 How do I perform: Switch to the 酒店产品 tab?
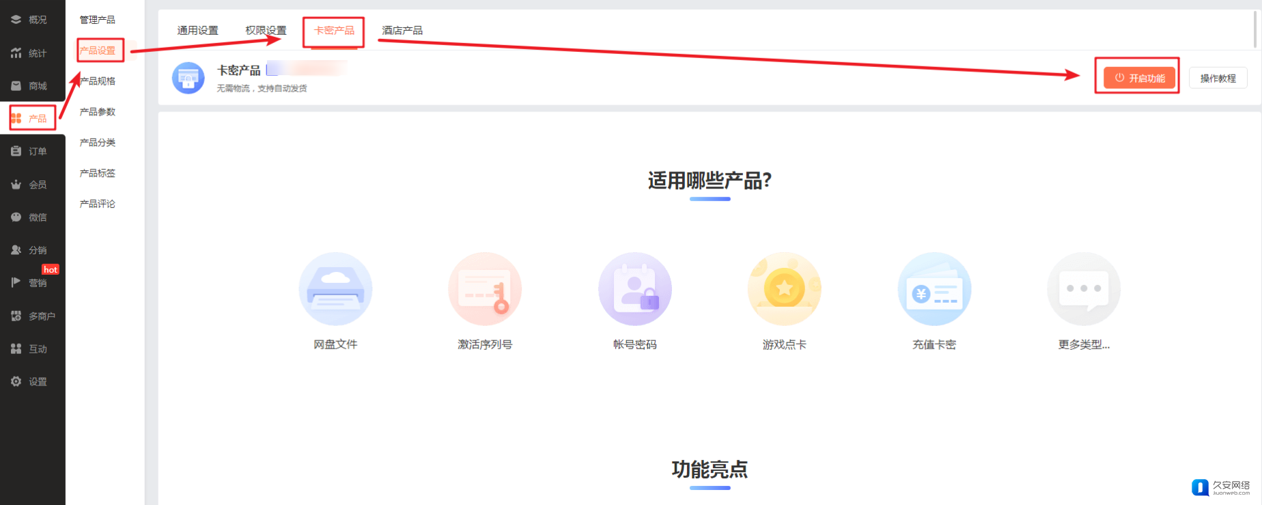click(402, 31)
